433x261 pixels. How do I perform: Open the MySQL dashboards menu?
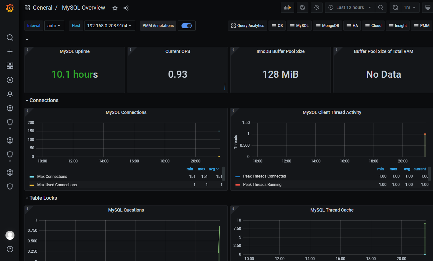(x=299, y=26)
